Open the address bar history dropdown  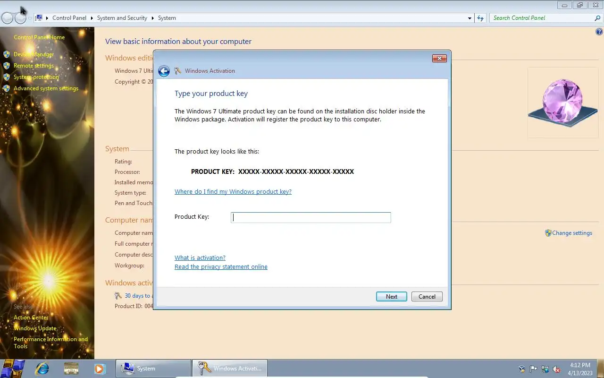tap(470, 18)
